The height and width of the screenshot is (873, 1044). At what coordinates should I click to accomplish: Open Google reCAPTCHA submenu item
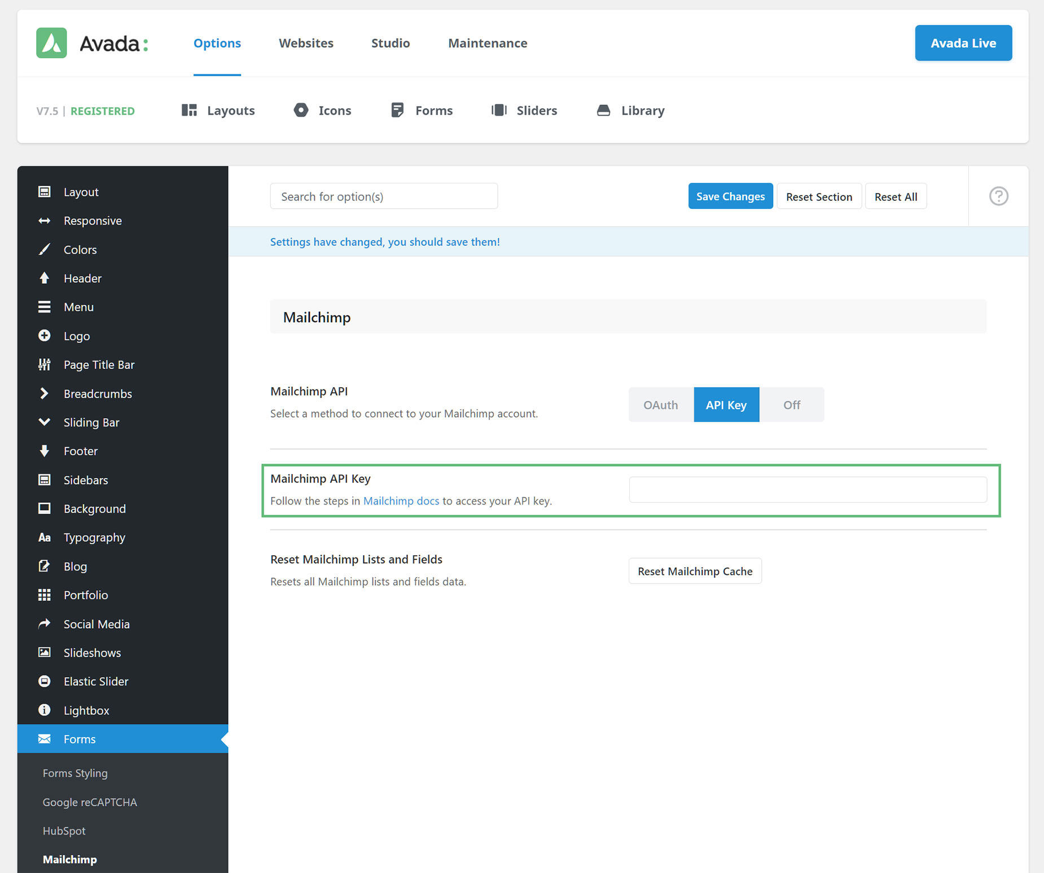click(x=90, y=802)
